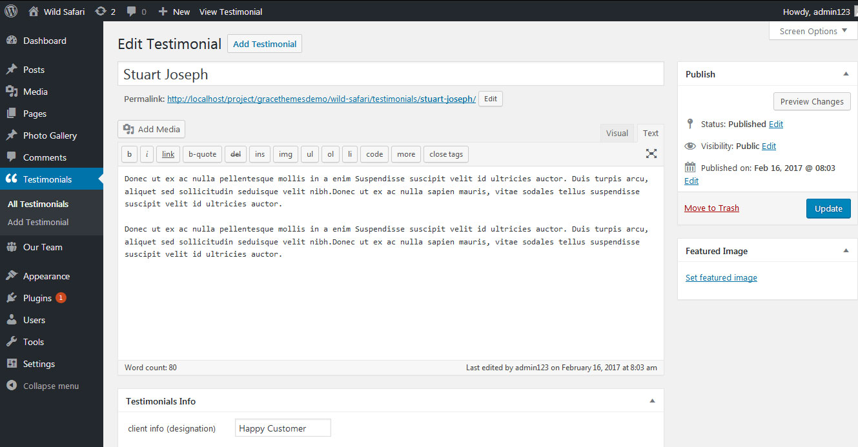The width and height of the screenshot is (858, 447).
Task: Click the del quicktag button
Action: [236, 154]
